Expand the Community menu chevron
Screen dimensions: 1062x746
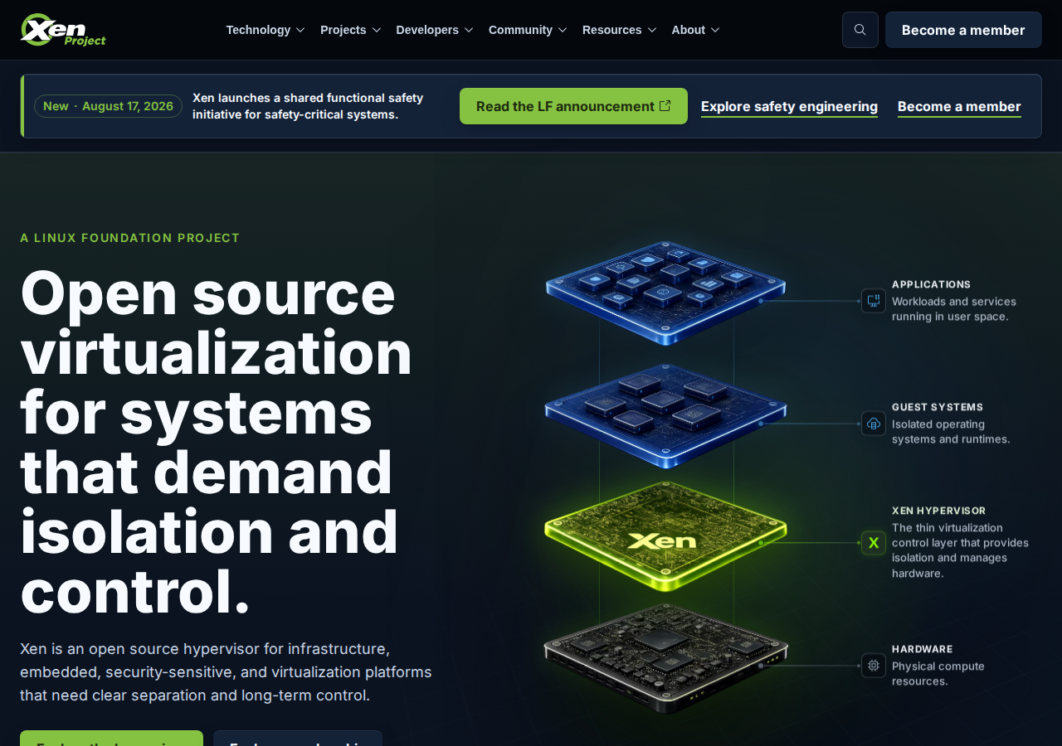(x=563, y=30)
